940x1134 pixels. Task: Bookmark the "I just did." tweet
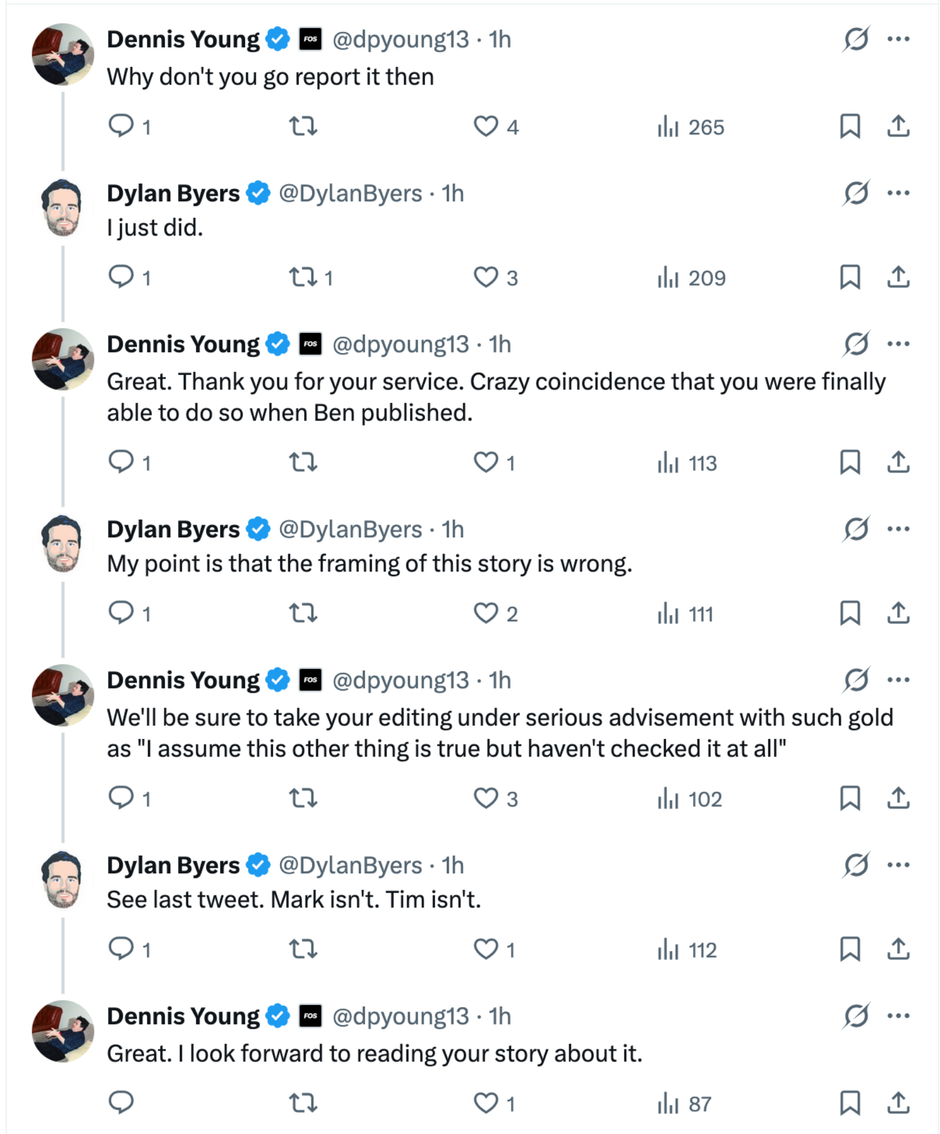point(850,277)
